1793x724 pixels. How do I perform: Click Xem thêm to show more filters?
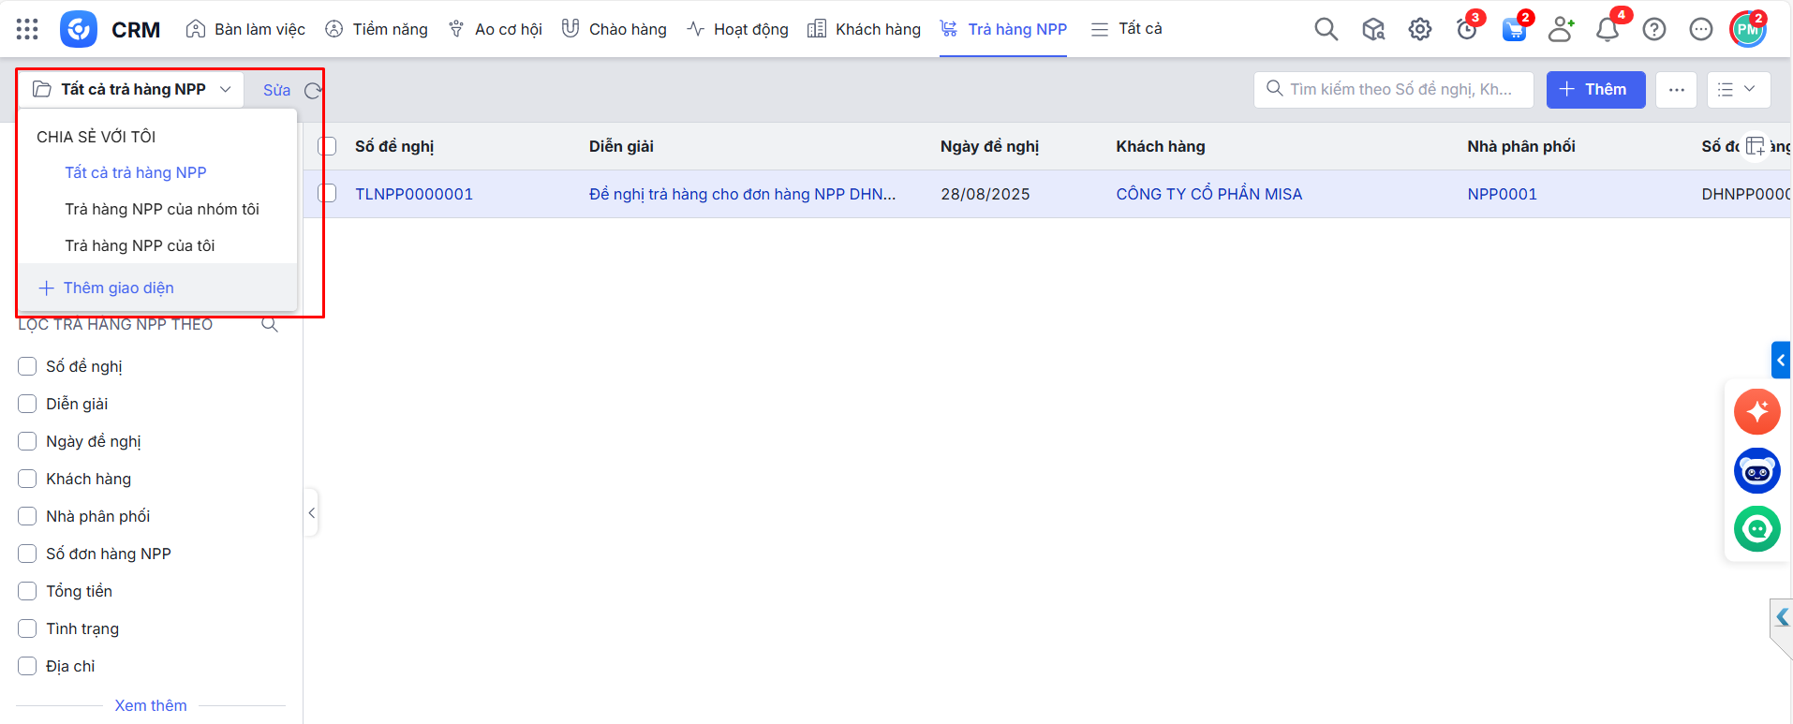[x=151, y=705]
